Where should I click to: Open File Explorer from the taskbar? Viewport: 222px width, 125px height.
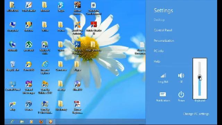[22, 122]
